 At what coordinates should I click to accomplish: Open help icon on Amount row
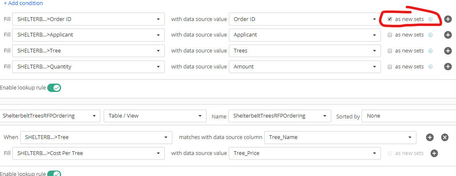pos(431,67)
